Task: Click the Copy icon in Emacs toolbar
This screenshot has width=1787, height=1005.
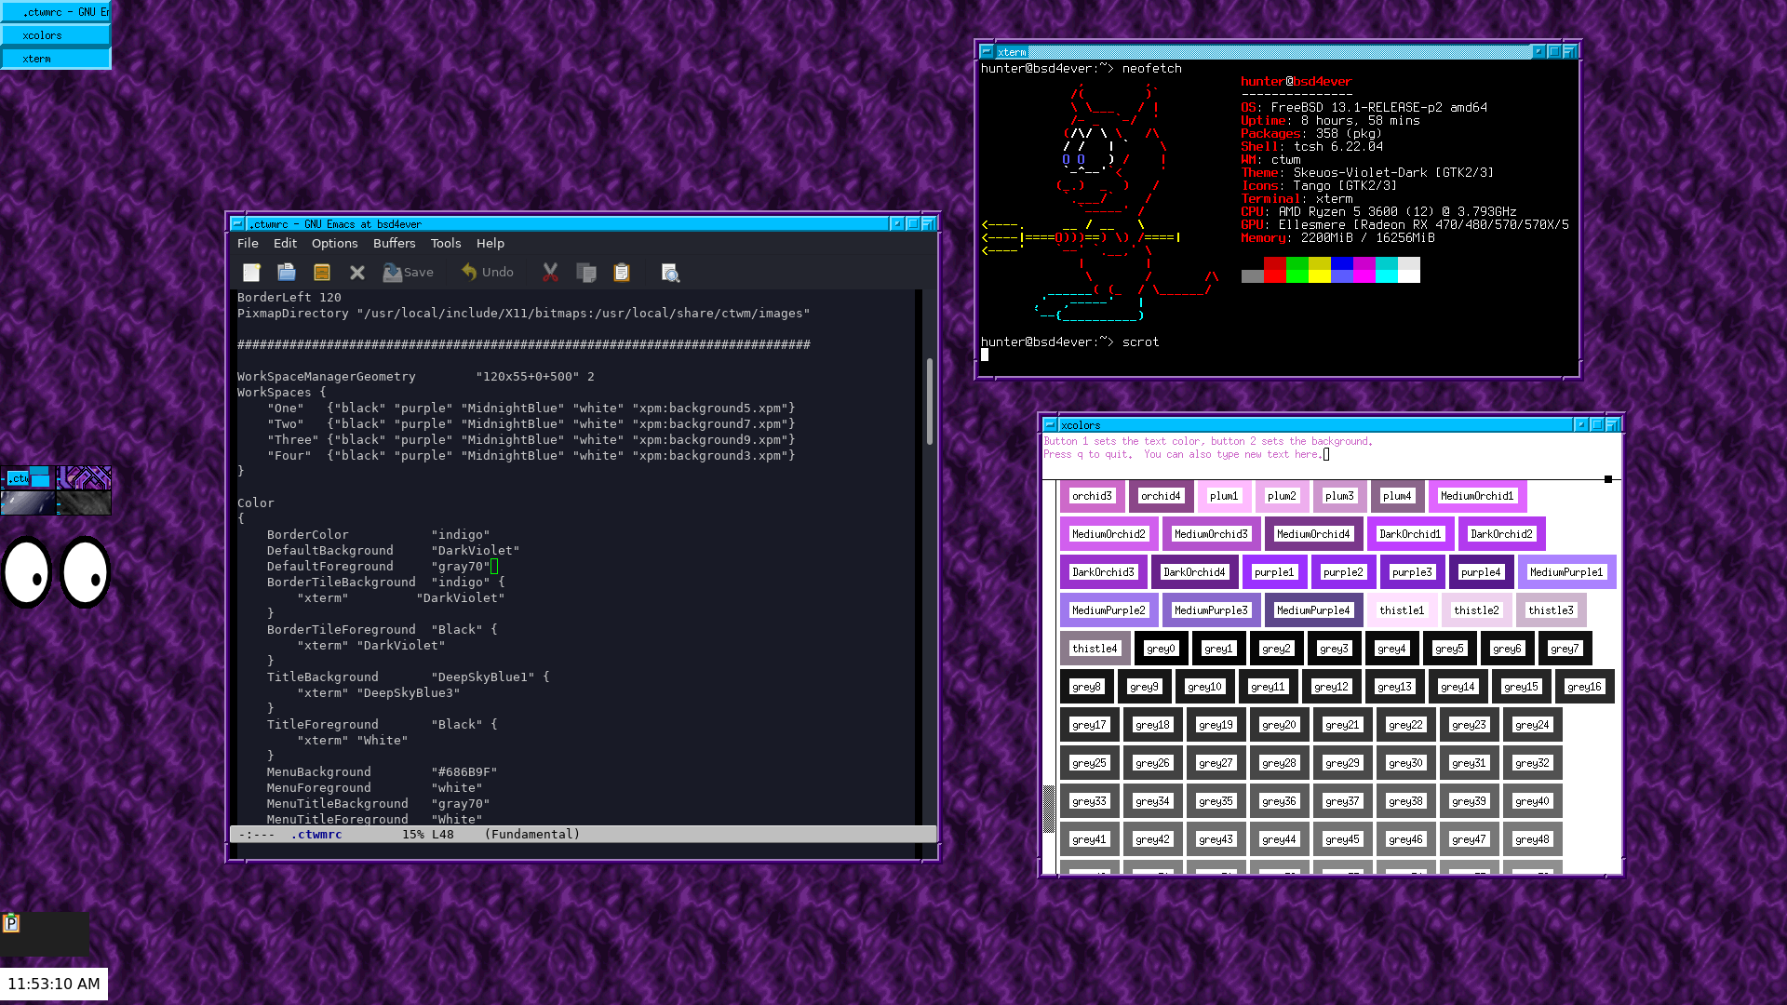Action: 585,272
